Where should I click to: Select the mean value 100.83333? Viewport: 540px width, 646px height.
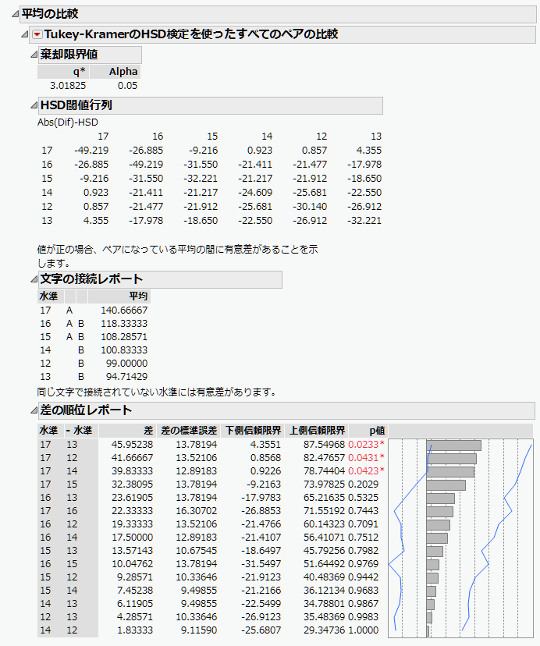click(124, 350)
